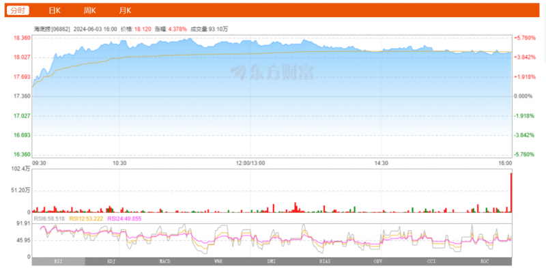Click the 45.95 RSI axis label
This screenshot has height=271, width=546.
pos(23,240)
